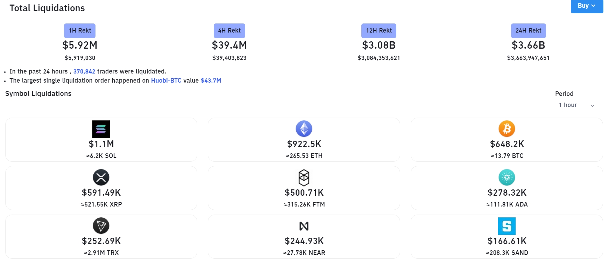The image size is (609, 265).
Task: Click the Symbol Liquidations heading
Action: click(x=38, y=93)
